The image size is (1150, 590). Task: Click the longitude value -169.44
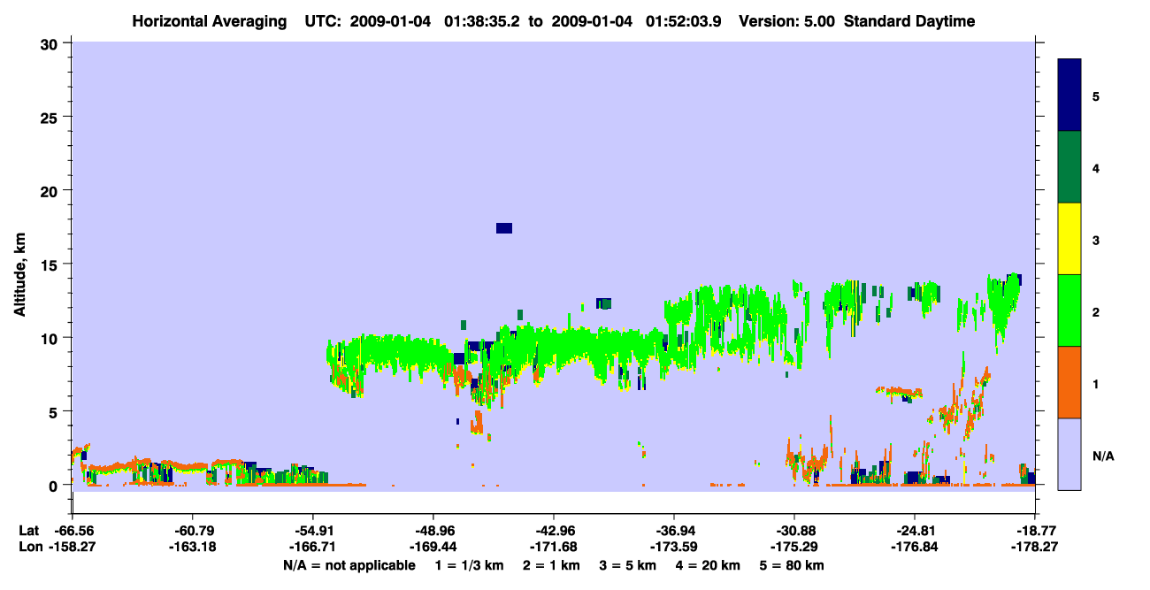[x=433, y=547]
